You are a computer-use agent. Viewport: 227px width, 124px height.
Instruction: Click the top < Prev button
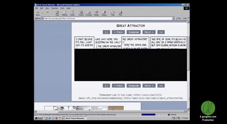(118, 32)
